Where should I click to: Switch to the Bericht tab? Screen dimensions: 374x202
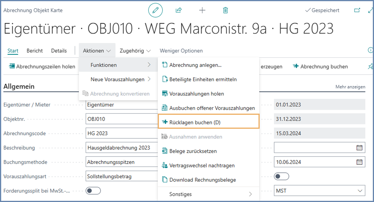click(35, 51)
